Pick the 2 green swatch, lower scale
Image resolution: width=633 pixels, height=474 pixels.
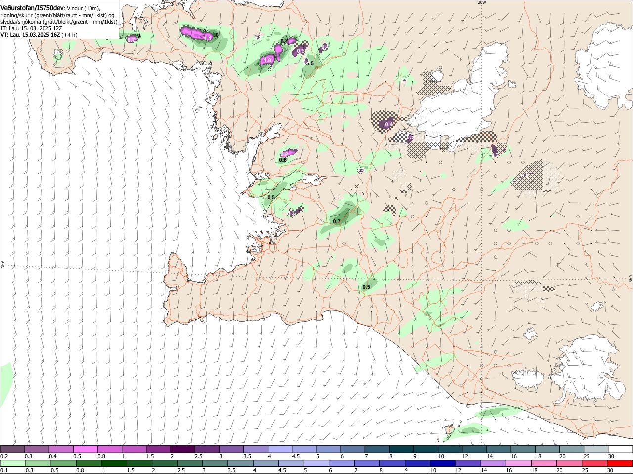click(165, 463)
